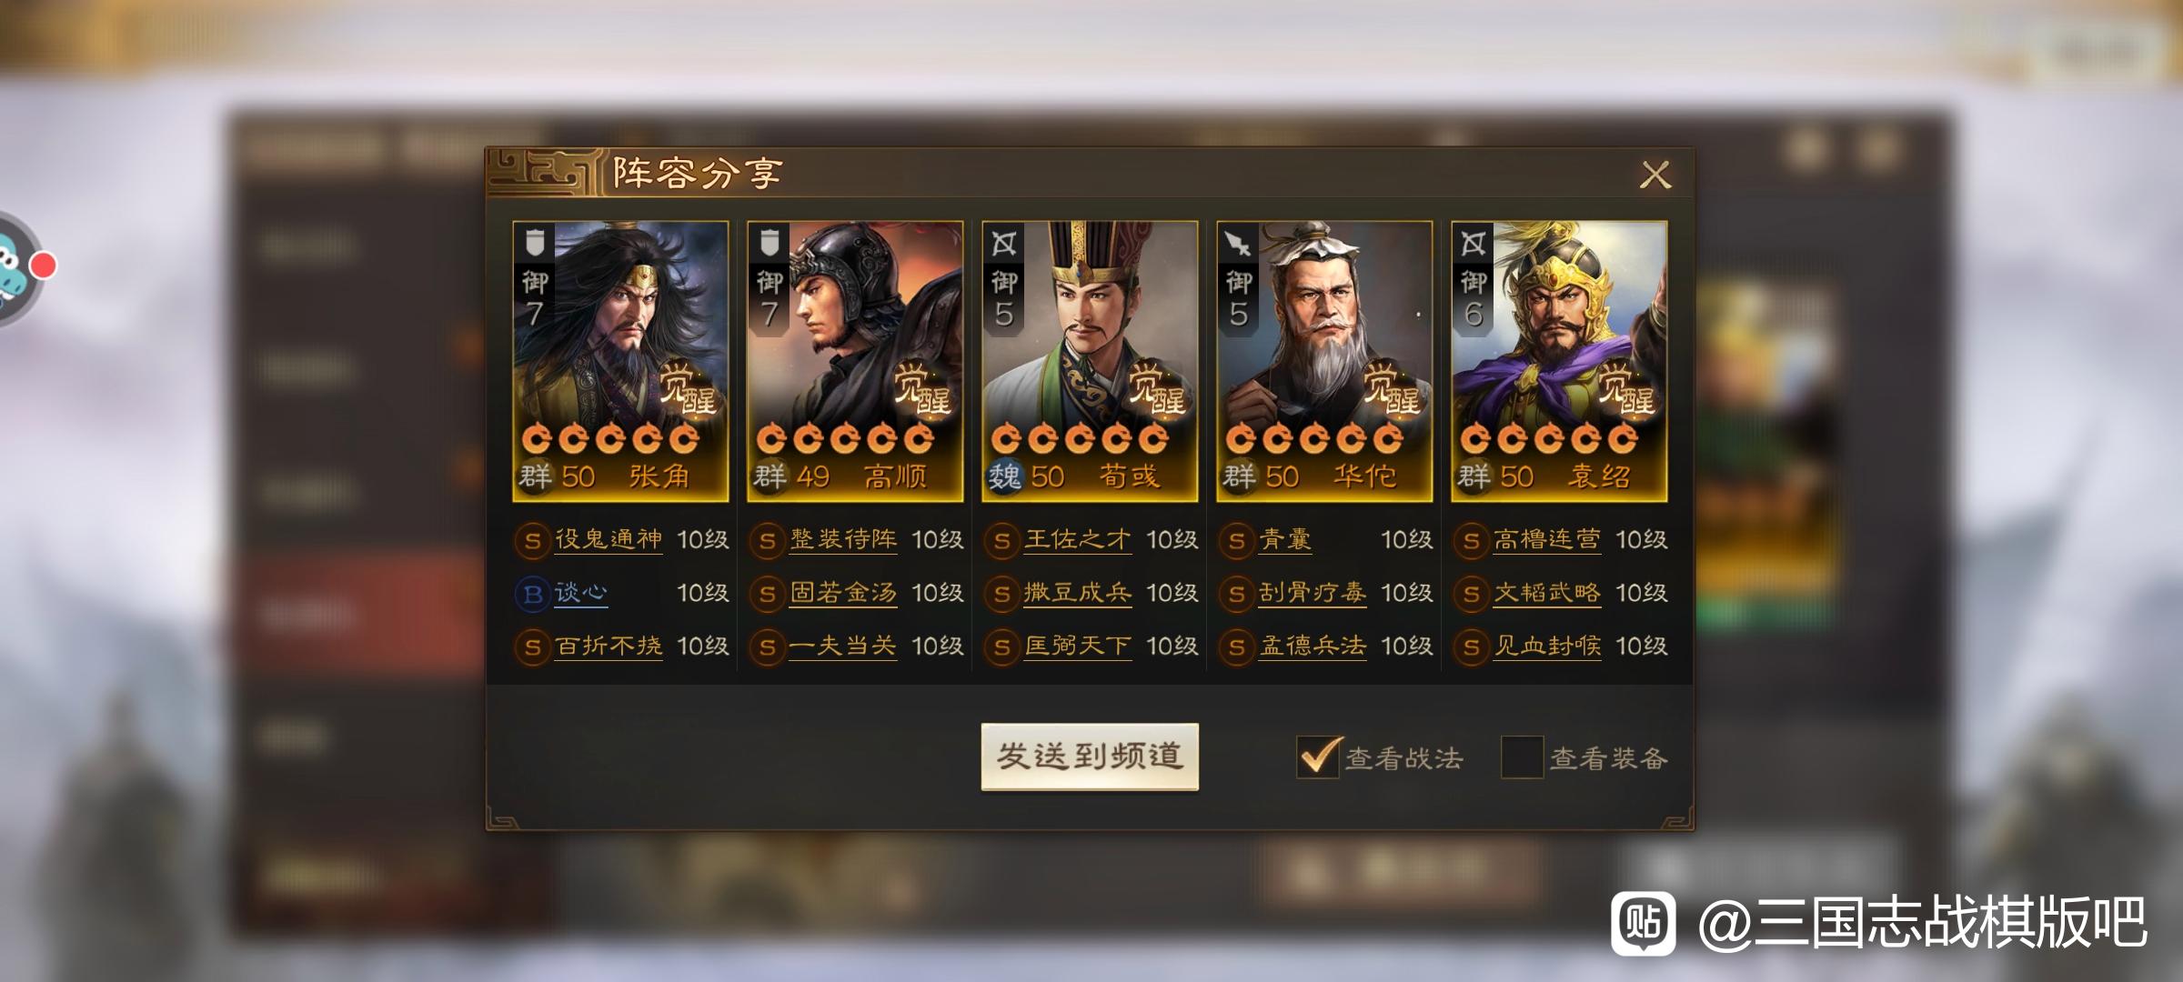This screenshot has width=2183, height=982.
Task: Enable the 查看装备 checkbox
Action: [x=1522, y=757]
